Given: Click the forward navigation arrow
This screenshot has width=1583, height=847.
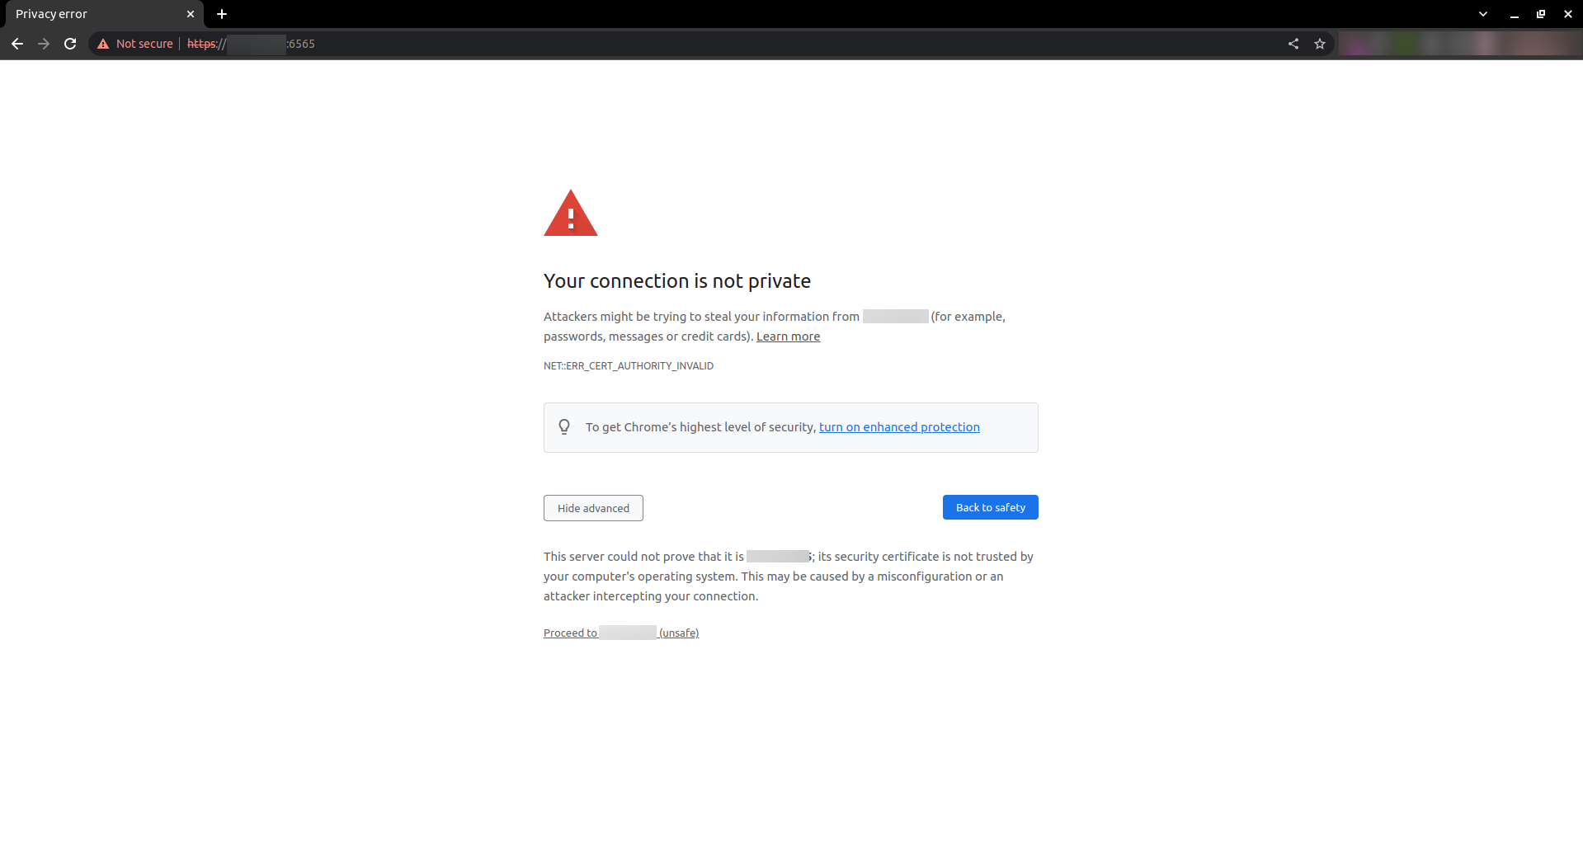Looking at the screenshot, I should tap(44, 44).
